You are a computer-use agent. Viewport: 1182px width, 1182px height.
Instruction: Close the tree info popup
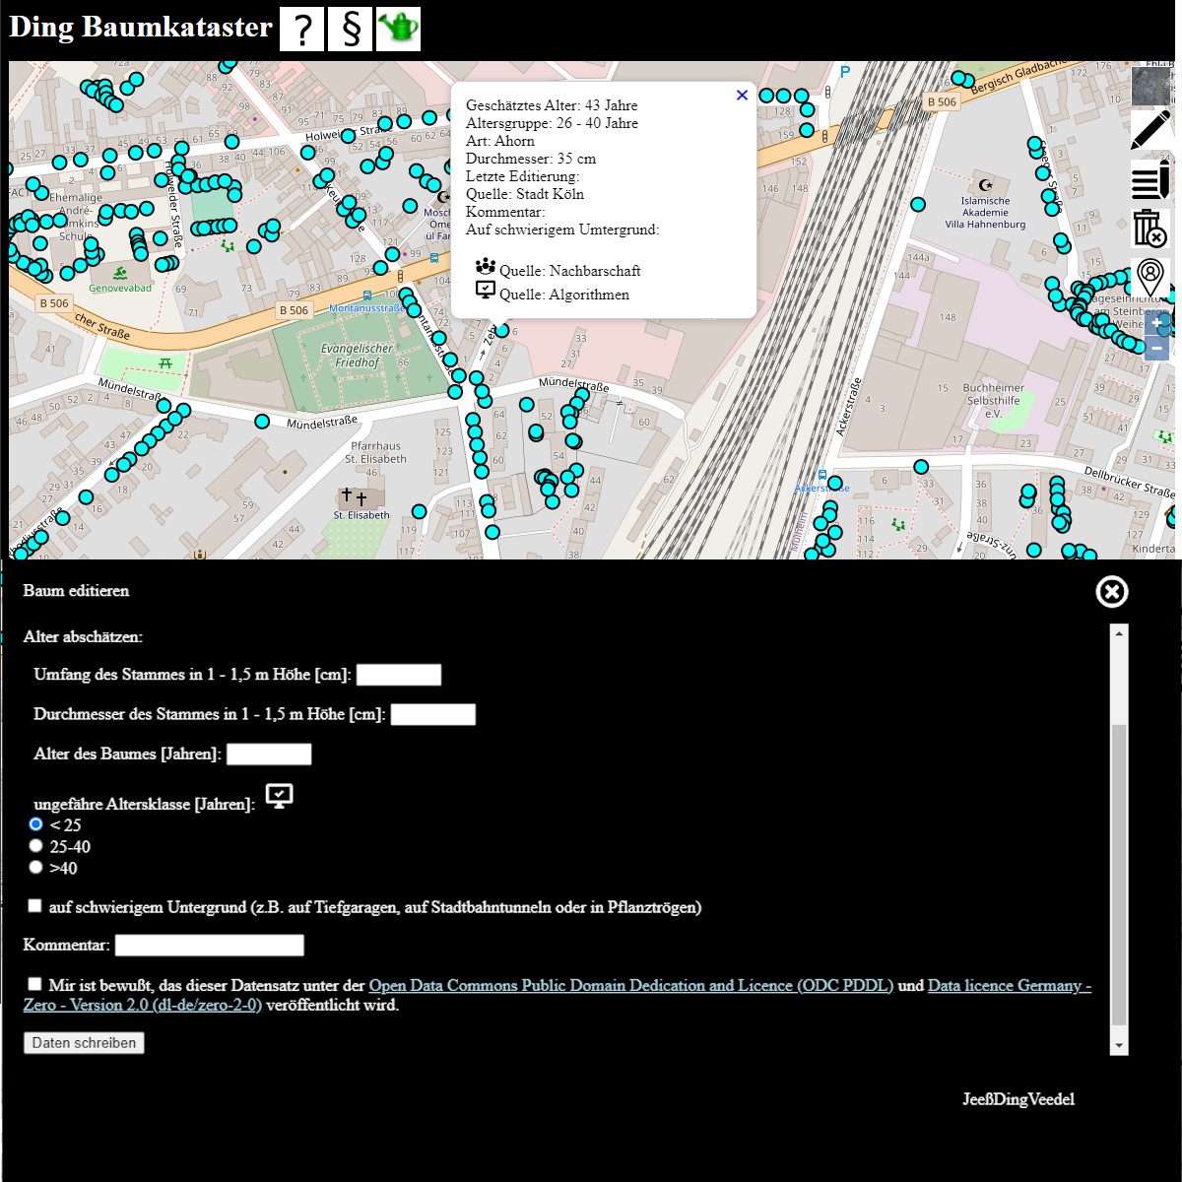pyautogui.click(x=742, y=96)
